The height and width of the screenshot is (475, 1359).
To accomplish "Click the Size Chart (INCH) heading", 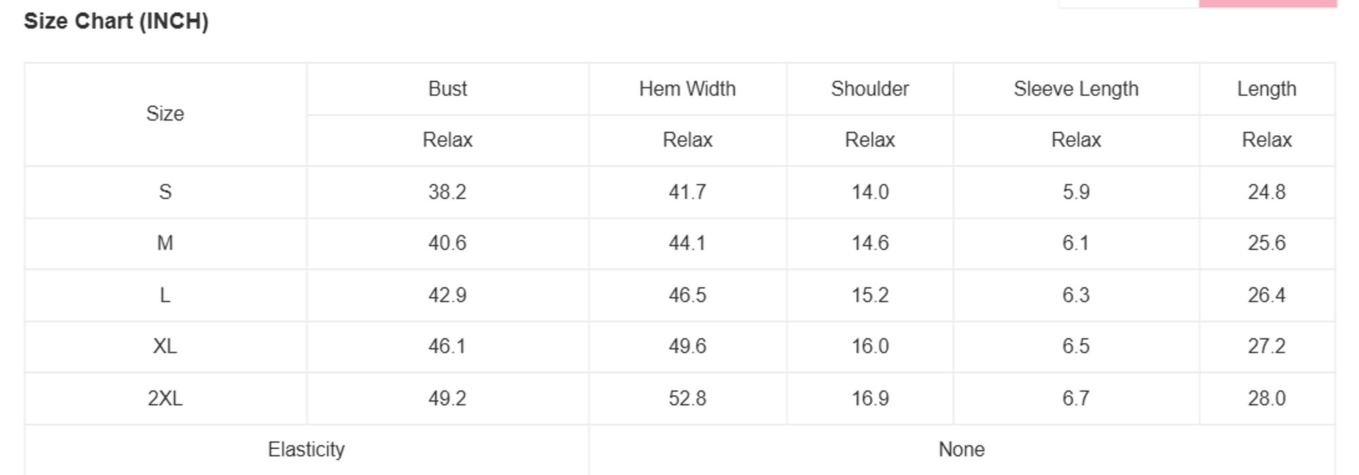I will point(116,21).
